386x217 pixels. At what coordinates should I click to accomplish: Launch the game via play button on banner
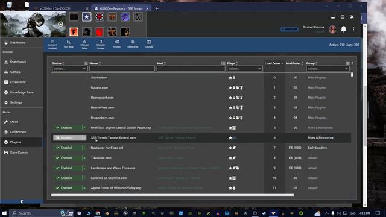point(60,24)
